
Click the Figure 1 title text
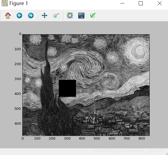[x=19, y=3]
